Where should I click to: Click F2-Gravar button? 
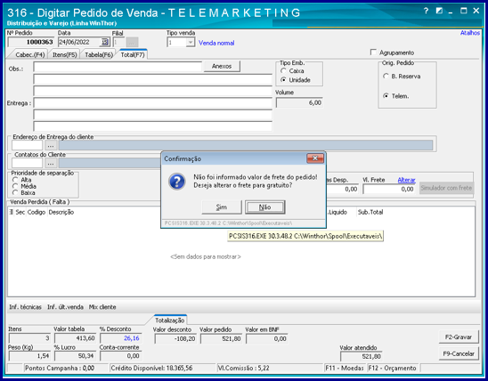tap(459, 337)
